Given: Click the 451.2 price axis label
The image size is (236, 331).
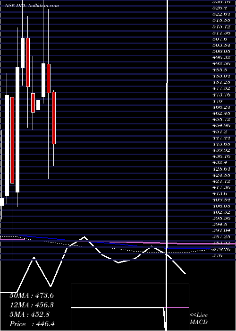Looking at the screenshot, I should (220, 132).
